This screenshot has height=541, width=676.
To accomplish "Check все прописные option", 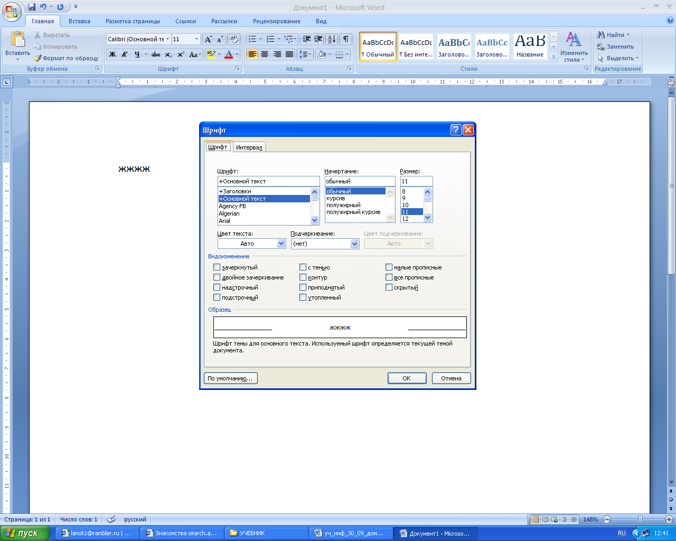I will pos(389,277).
